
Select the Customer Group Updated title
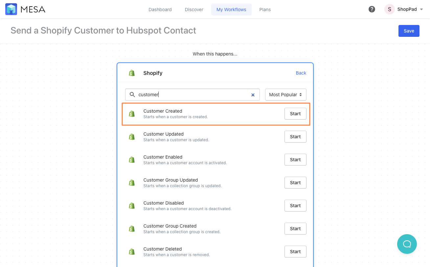[x=170, y=180]
